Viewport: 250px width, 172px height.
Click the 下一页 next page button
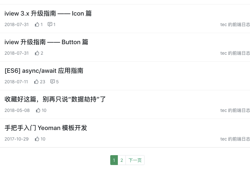click(135, 160)
